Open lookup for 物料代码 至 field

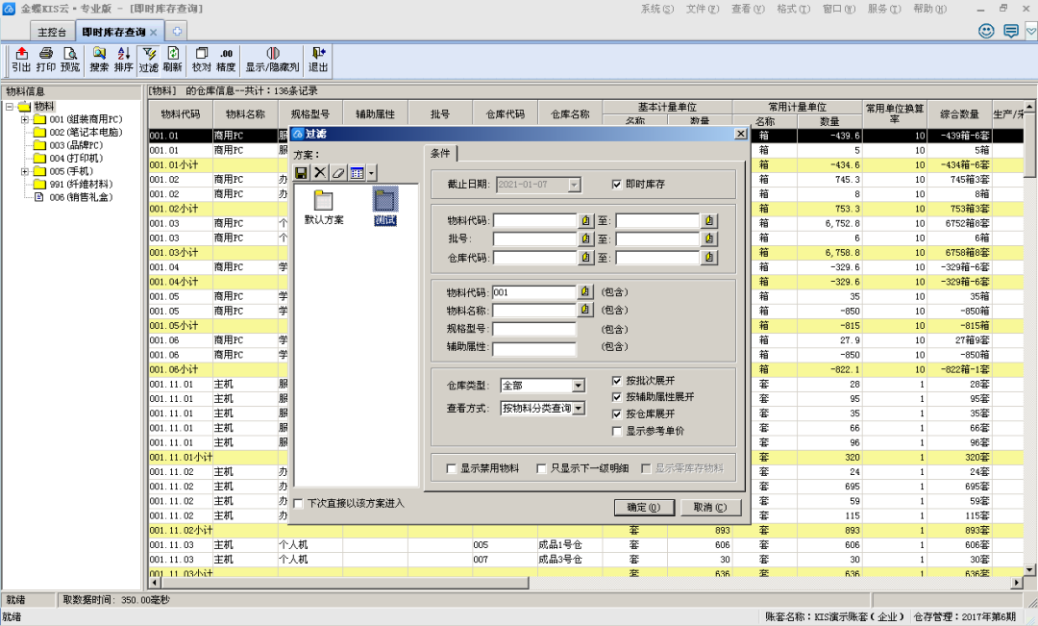pyautogui.click(x=709, y=220)
